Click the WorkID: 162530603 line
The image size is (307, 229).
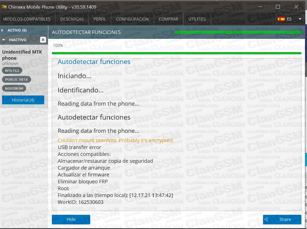[81, 202]
